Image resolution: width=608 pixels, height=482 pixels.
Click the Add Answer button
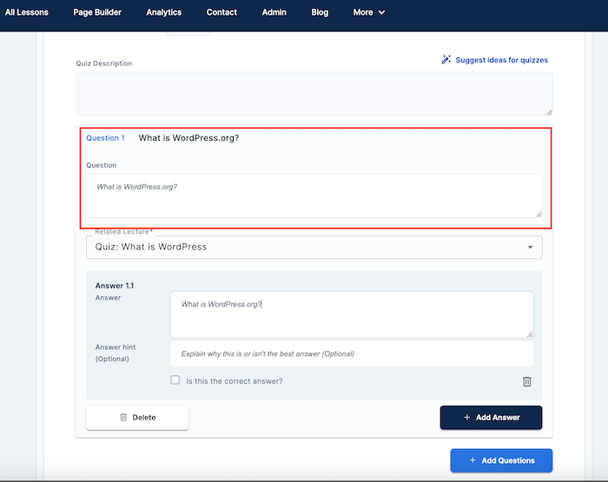491,417
